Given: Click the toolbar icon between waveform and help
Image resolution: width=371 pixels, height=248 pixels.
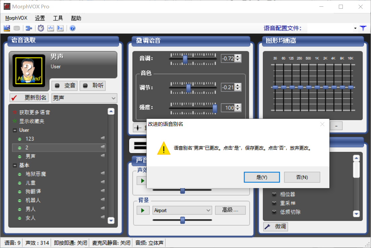Looking at the screenshot, I should pos(60,28).
